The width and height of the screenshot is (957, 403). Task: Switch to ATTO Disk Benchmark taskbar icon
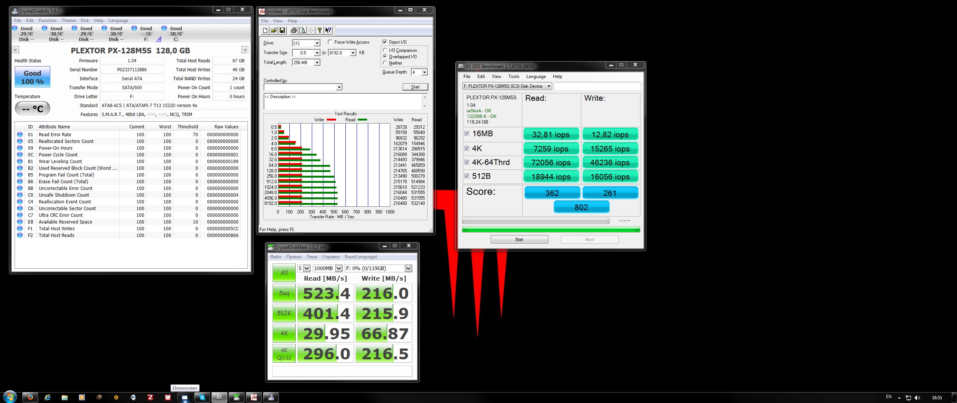click(x=254, y=398)
